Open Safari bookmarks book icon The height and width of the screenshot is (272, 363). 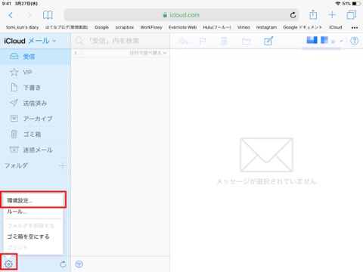point(48,15)
